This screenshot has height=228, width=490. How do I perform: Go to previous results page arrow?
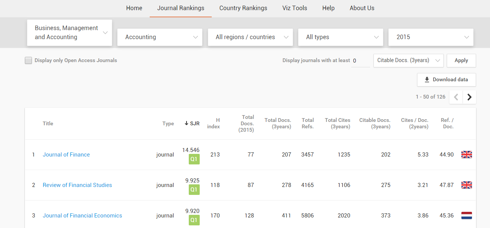pyautogui.click(x=456, y=97)
